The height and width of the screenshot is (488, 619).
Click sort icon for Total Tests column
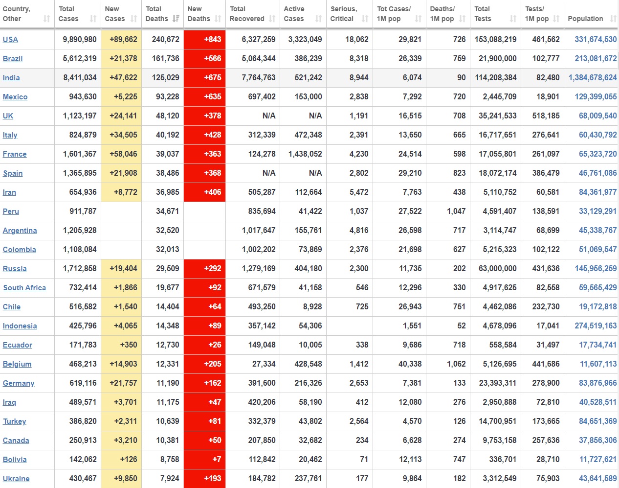click(x=513, y=19)
